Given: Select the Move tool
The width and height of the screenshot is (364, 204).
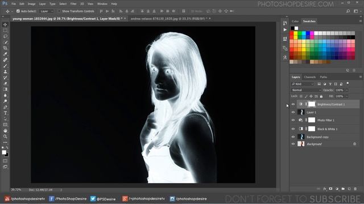Looking at the screenshot, I should pos(5,24).
